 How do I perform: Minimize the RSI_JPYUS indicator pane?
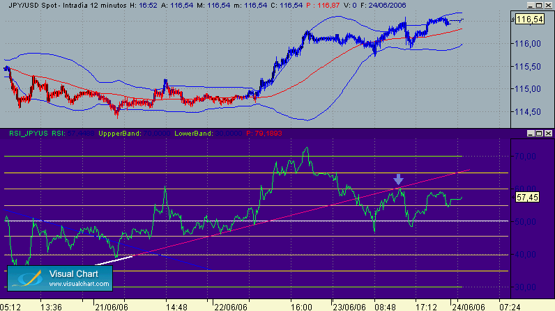coord(530,133)
